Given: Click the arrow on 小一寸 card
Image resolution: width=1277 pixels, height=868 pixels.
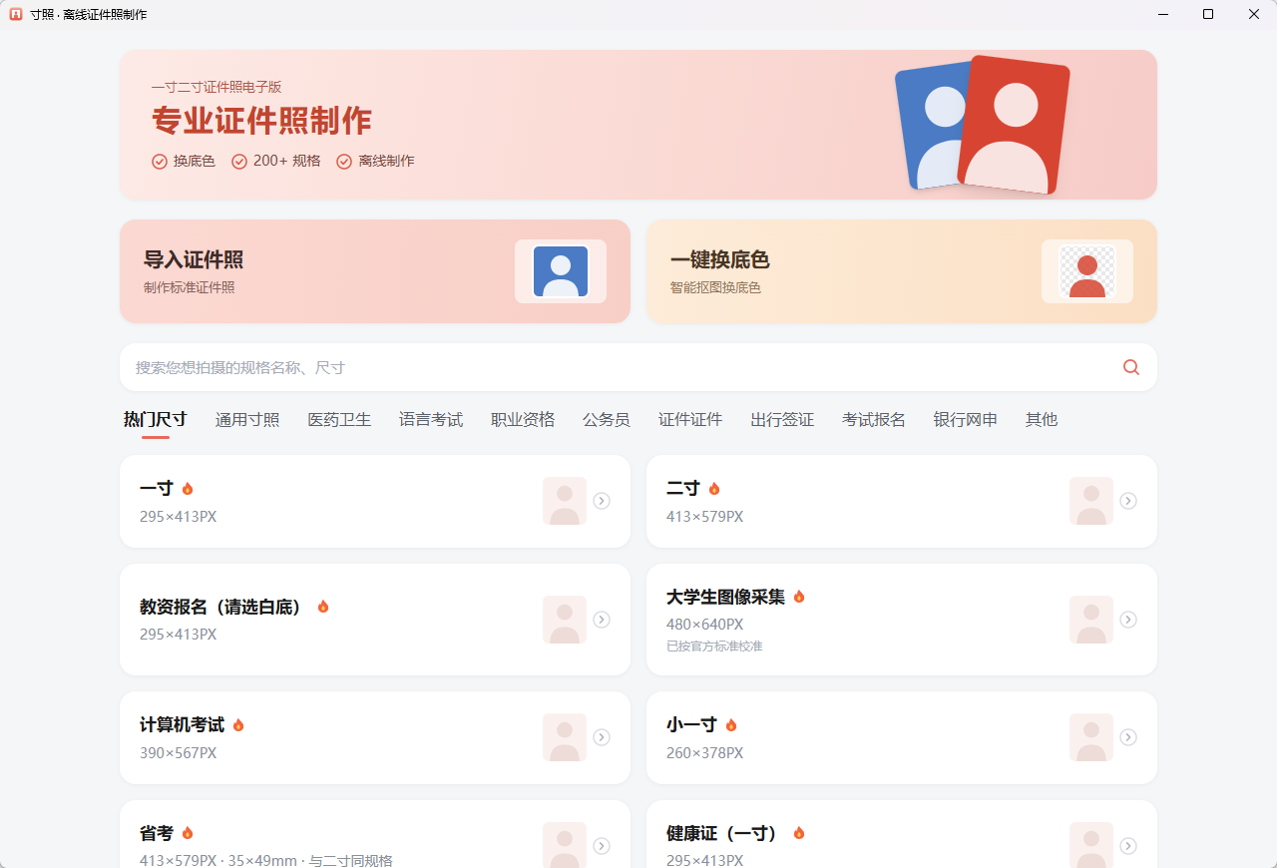Looking at the screenshot, I should [x=1128, y=737].
